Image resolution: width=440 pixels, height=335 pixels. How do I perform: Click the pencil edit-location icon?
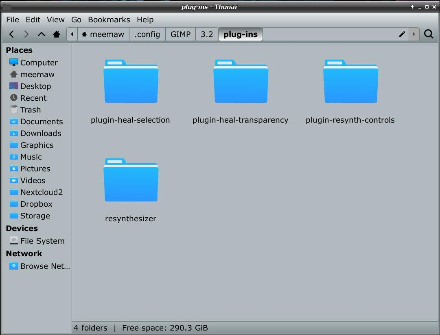click(402, 34)
